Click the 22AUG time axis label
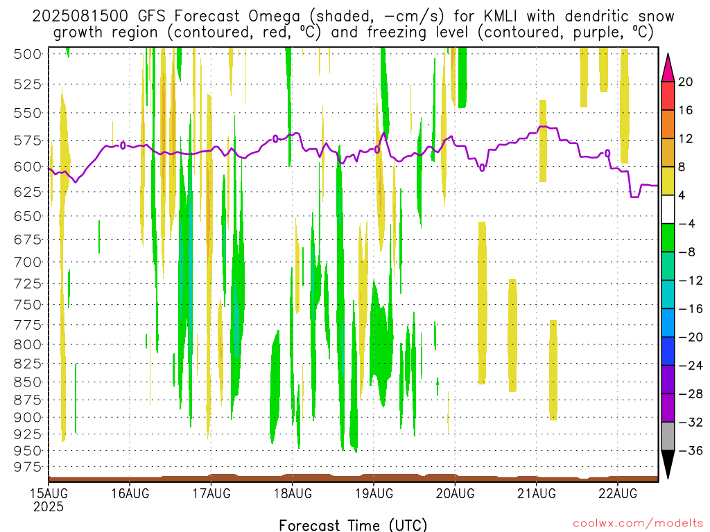 [x=618, y=493]
